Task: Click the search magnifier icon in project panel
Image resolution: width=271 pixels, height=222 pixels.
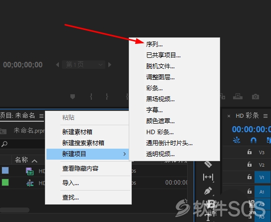Action: click(x=4, y=144)
